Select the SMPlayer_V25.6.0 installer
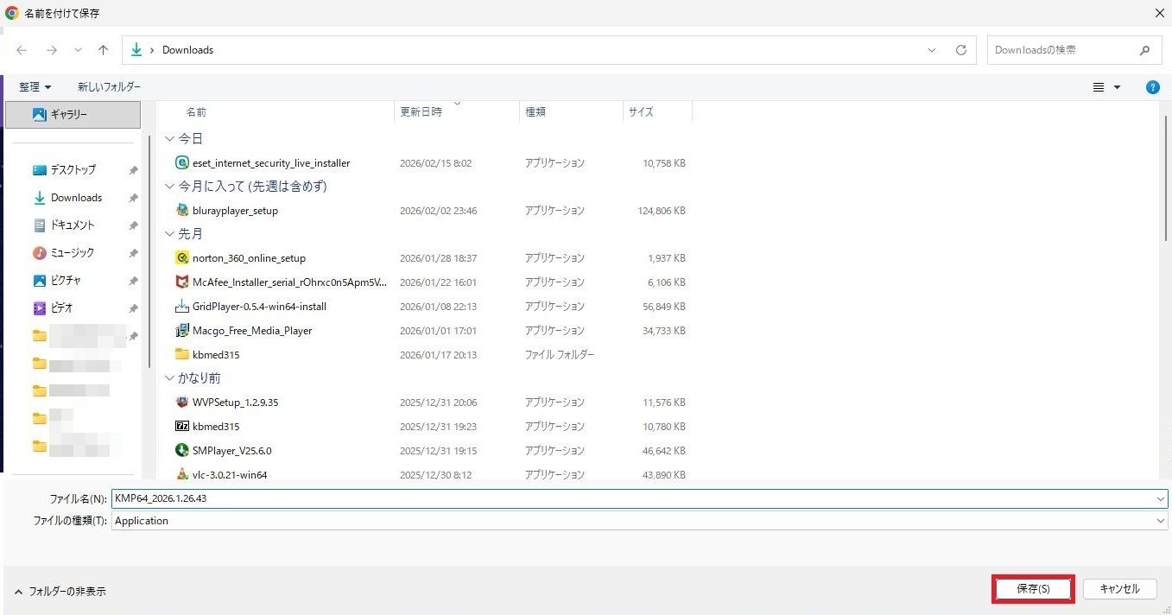 (x=231, y=451)
